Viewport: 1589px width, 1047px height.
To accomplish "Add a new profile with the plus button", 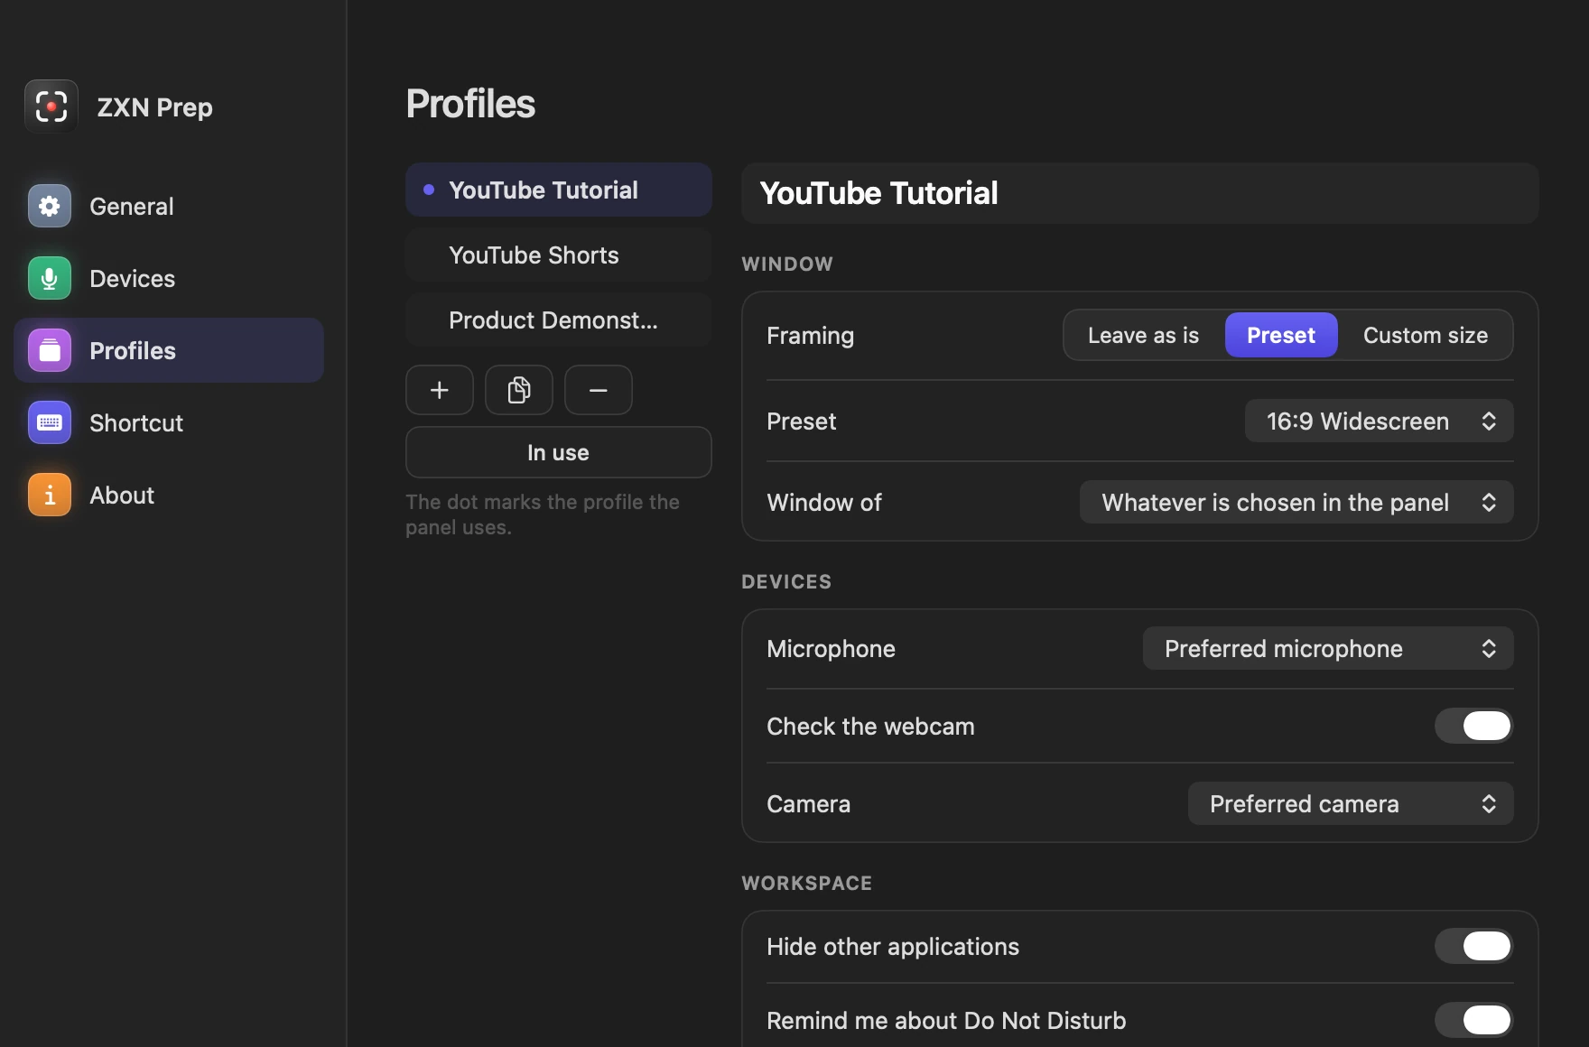I will click(440, 390).
